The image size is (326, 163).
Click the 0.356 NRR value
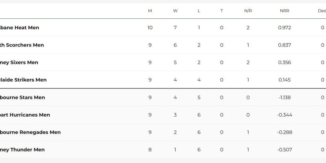pyautogui.click(x=284, y=63)
